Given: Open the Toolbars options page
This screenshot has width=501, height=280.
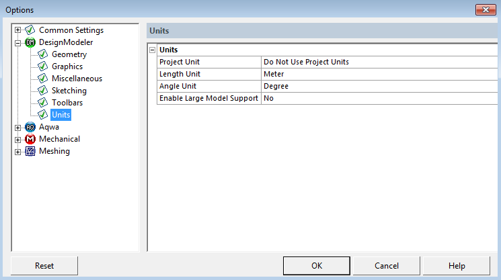Looking at the screenshot, I should pyautogui.click(x=67, y=103).
